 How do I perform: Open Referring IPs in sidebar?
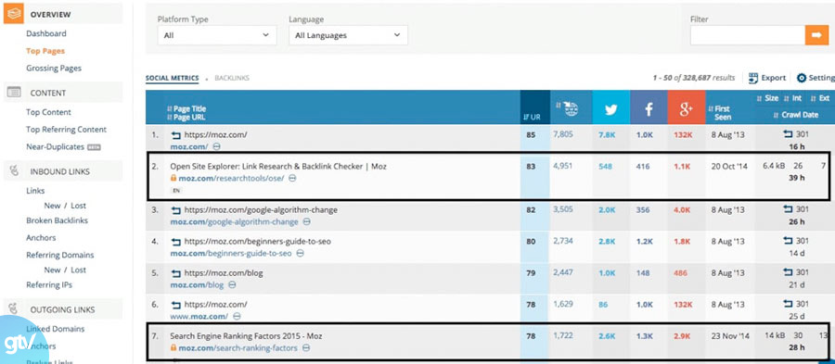(49, 285)
